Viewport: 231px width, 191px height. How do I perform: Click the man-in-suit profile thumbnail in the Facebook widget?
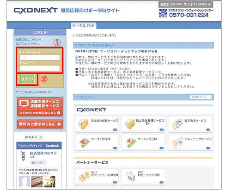click(49, 182)
